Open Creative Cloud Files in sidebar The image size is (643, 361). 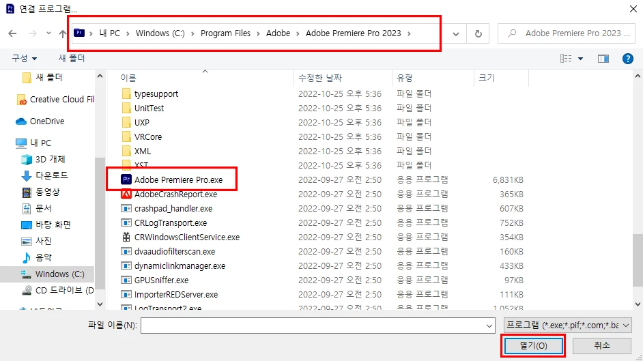click(x=56, y=100)
